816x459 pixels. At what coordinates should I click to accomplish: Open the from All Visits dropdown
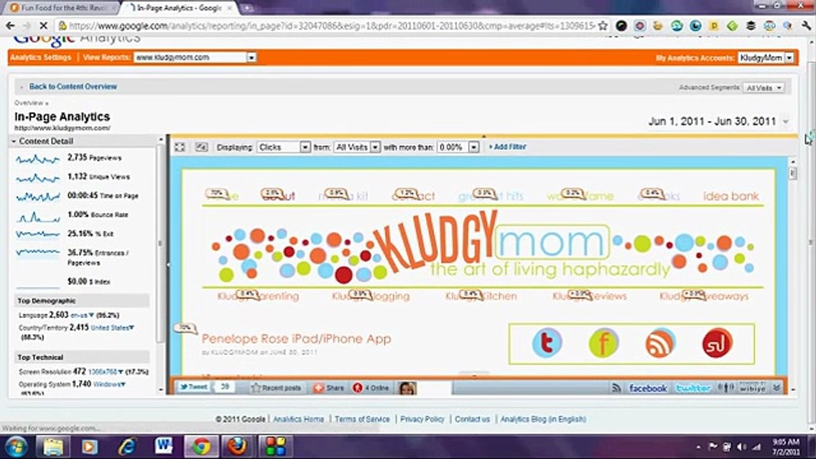(357, 147)
